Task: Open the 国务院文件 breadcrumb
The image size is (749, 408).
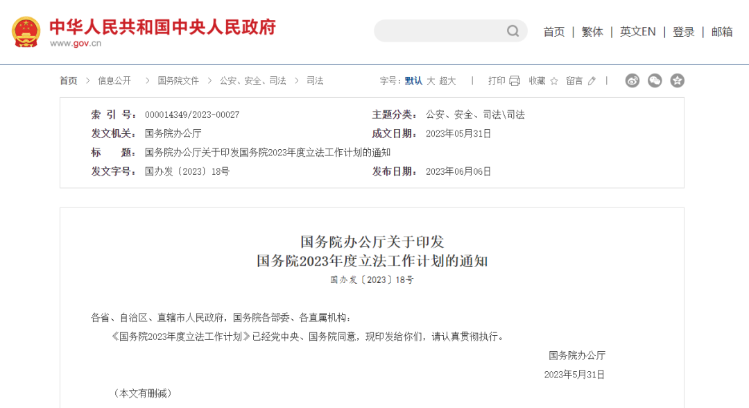Action: pos(178,80)
